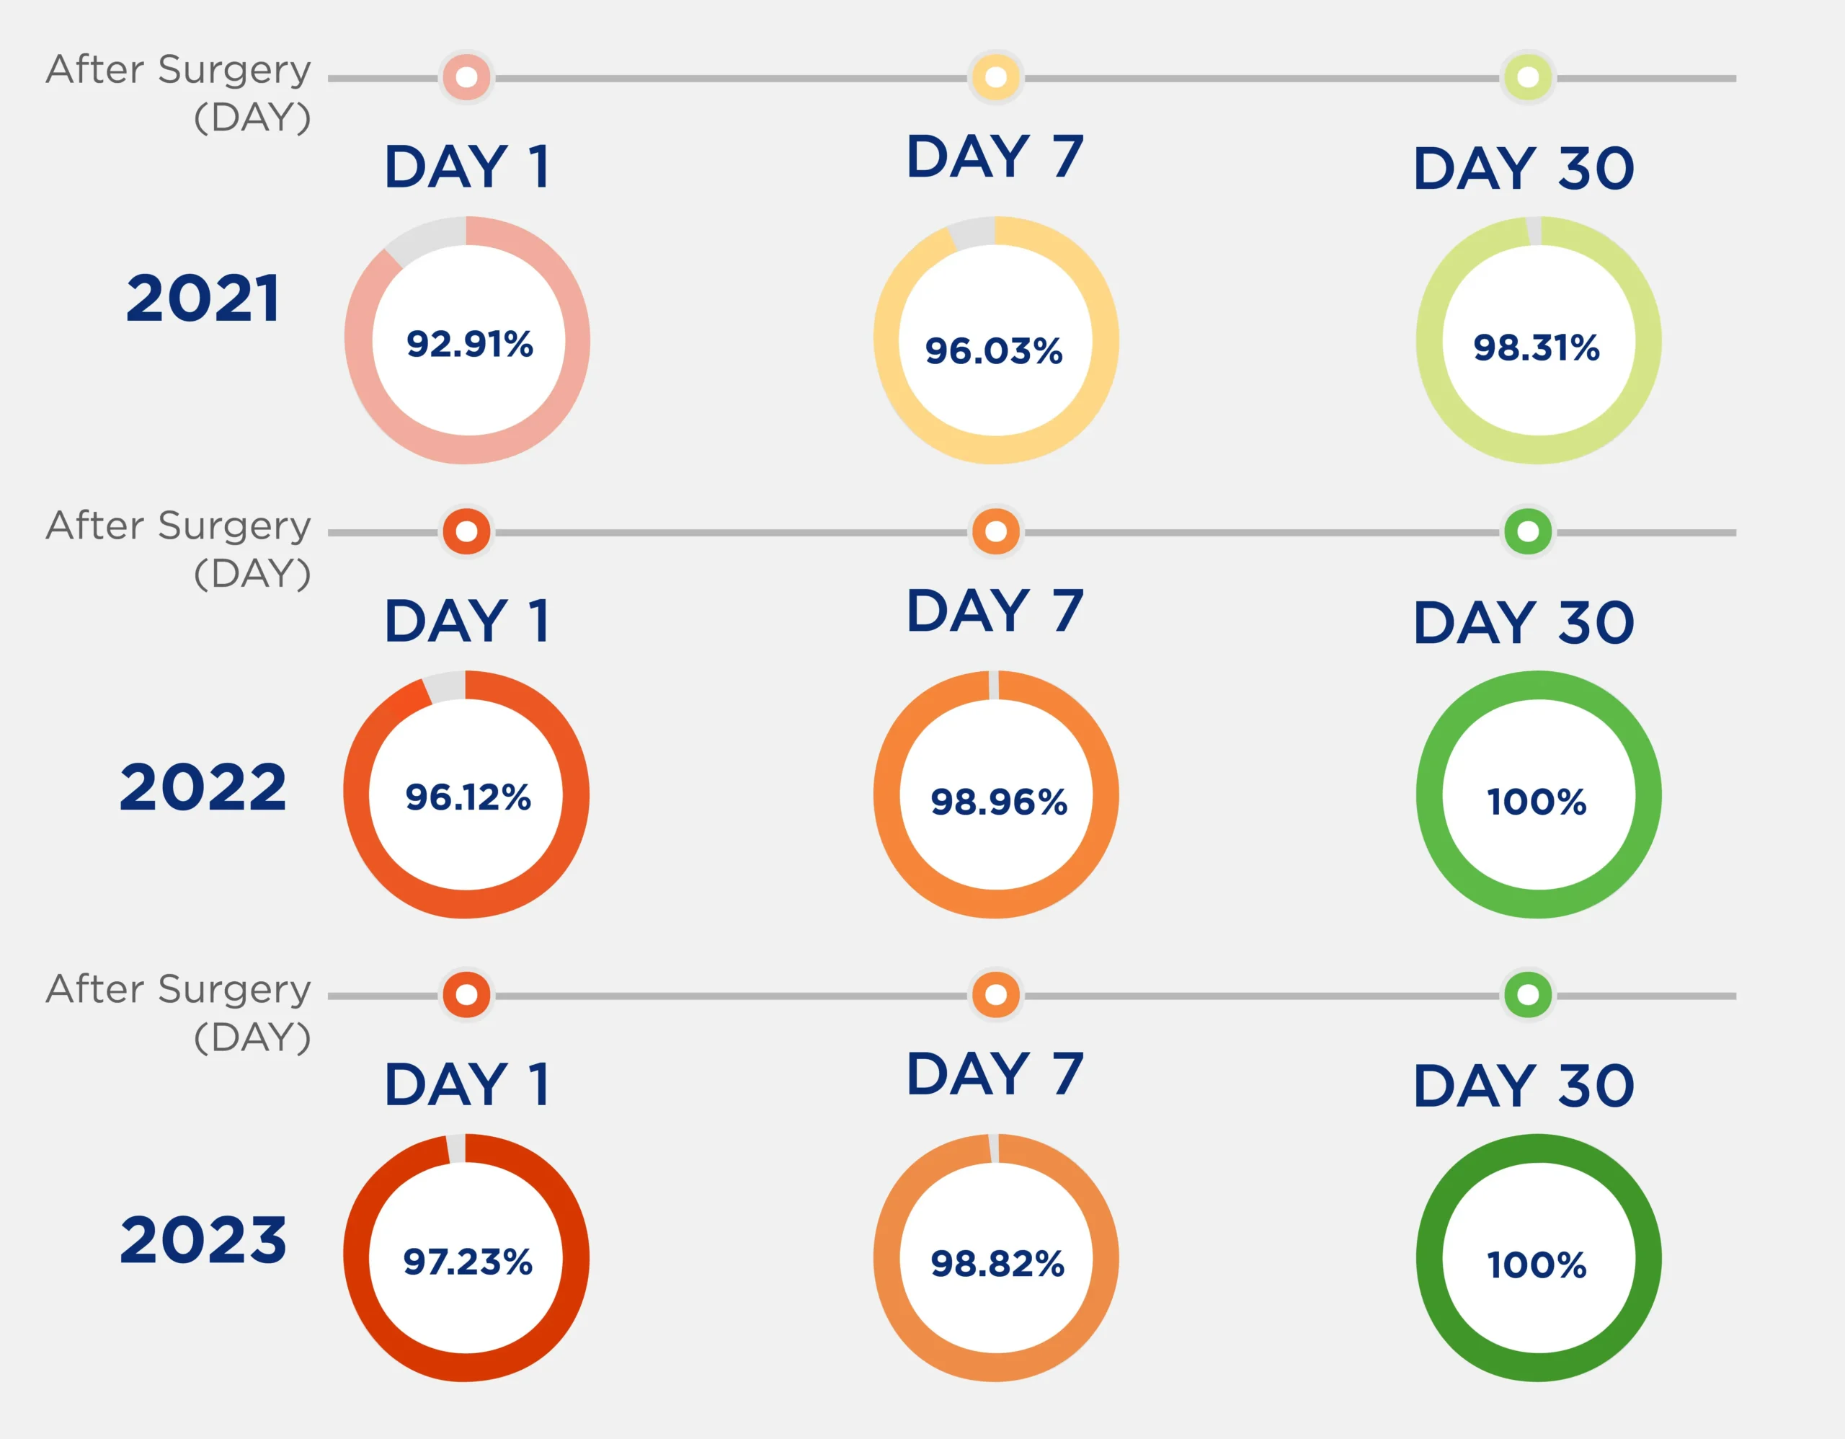Click the 2022 Day 30 green timeline marker
Image resolution: width=1845 pixels, height=1439 pixels.
pyautogui.click(x=1527, y=531)
